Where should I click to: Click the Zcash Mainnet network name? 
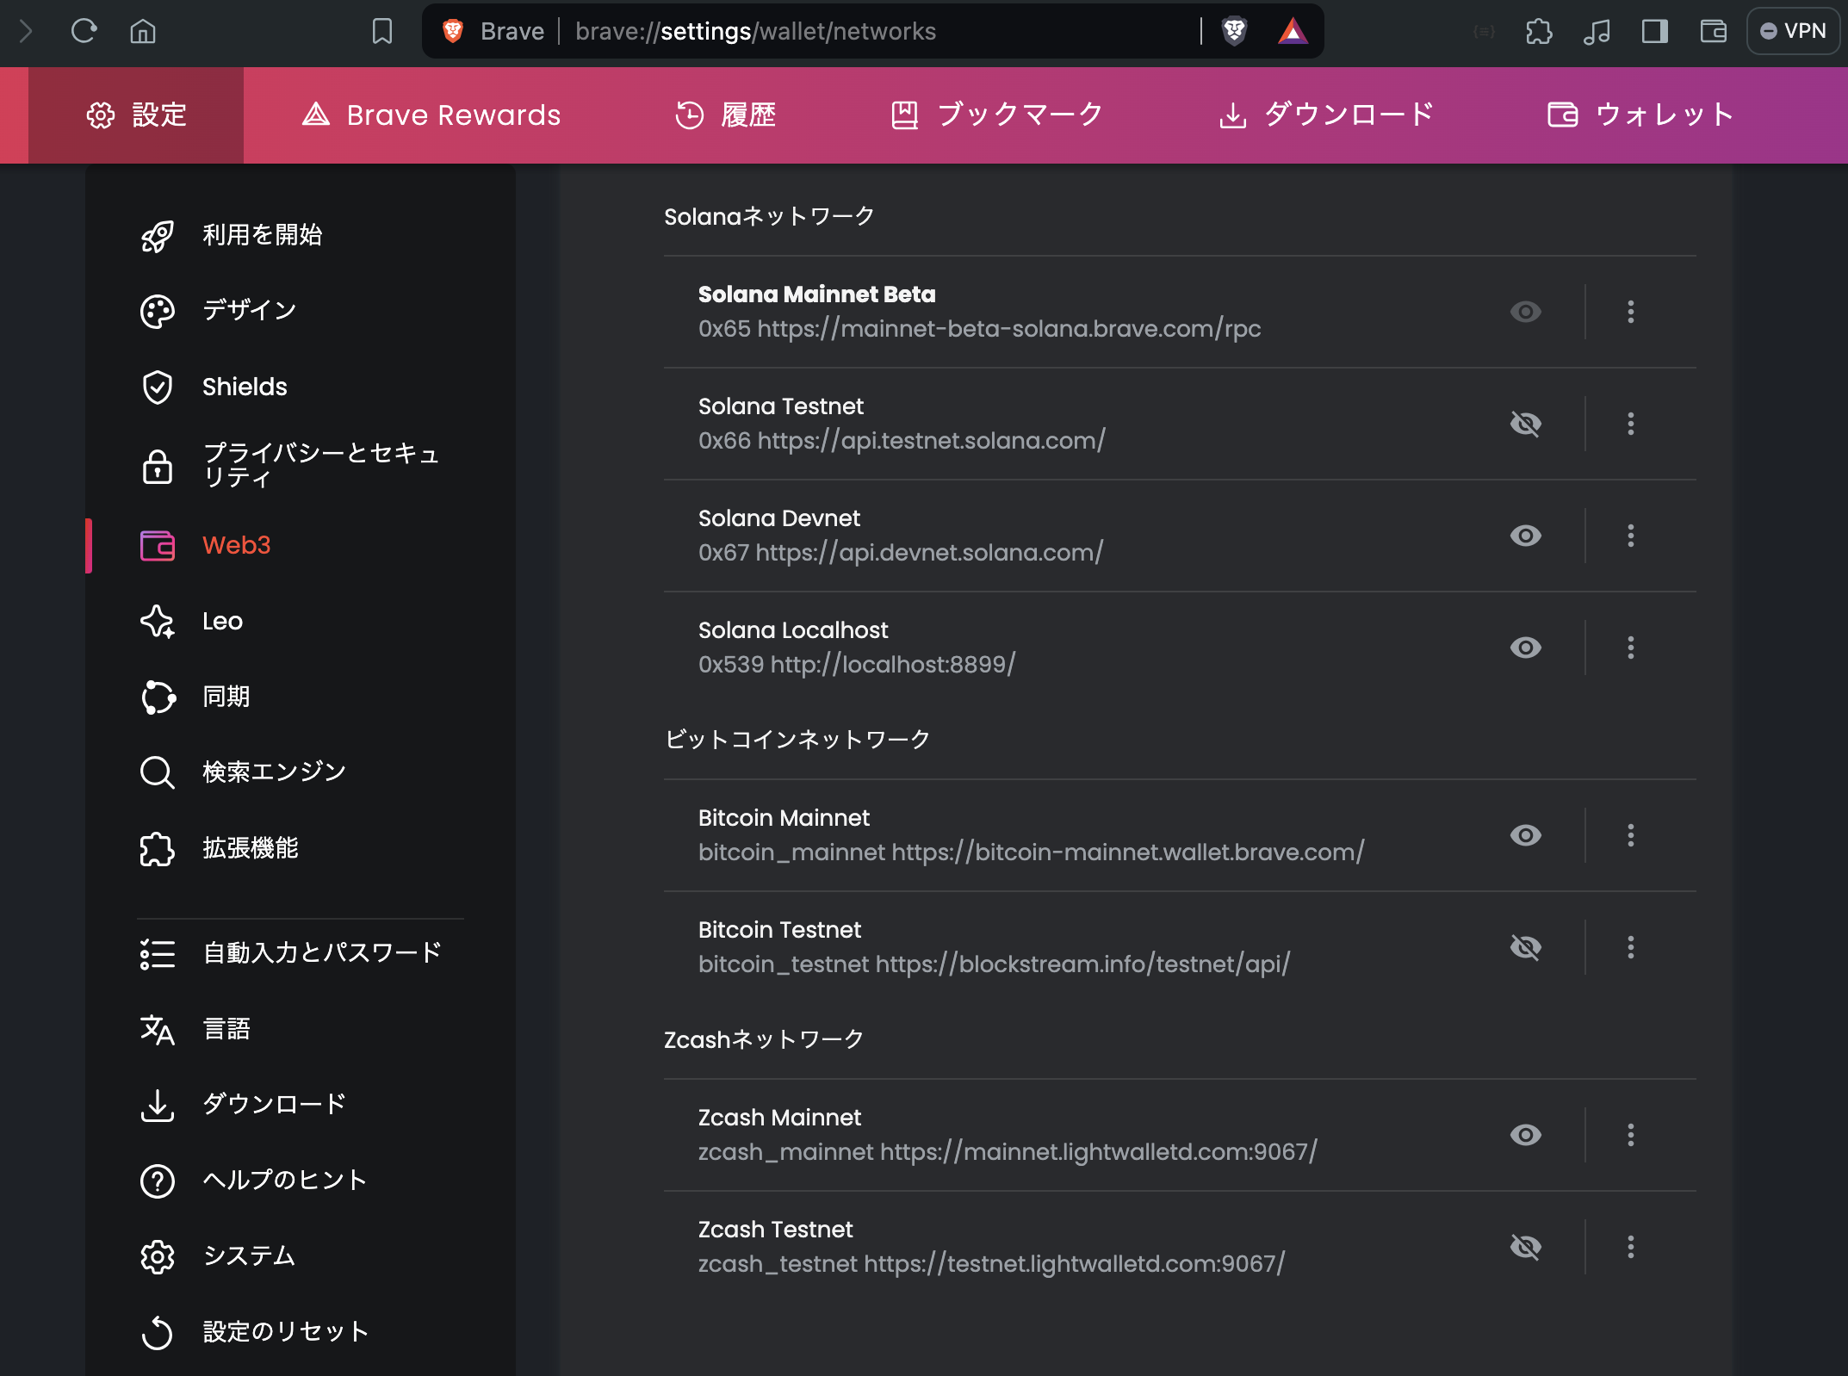pyautogui.click(x=779, y=1118)
